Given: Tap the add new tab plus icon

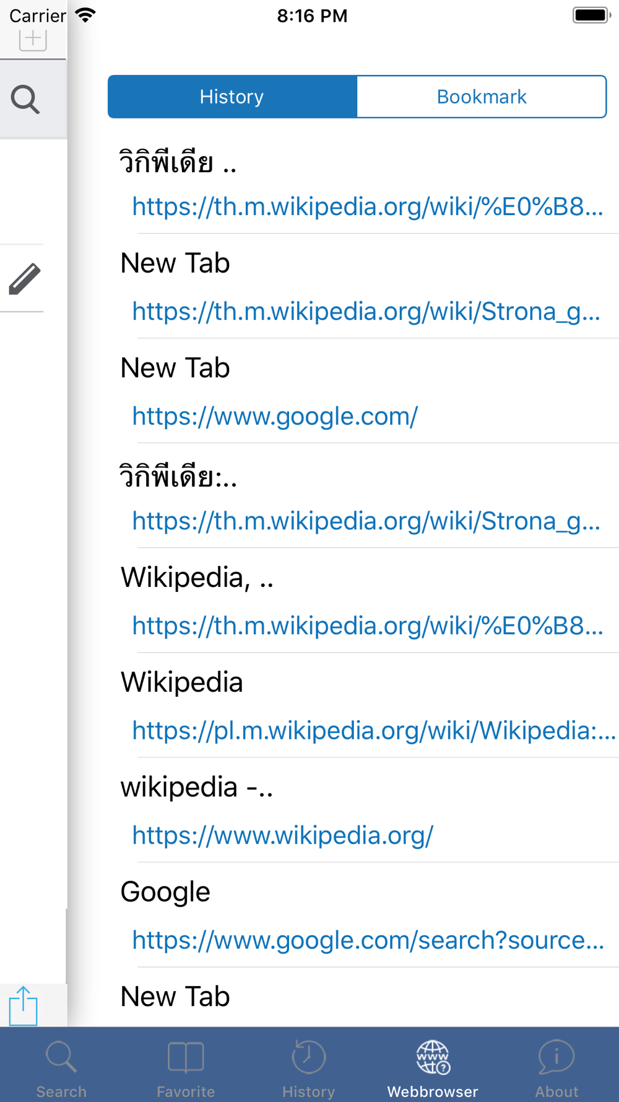Looking at the screenshot, I should 33,39.
